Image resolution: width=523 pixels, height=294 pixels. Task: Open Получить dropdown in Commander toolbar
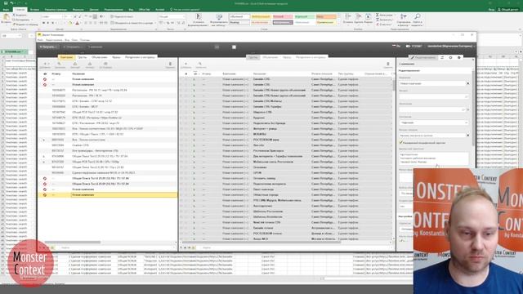[49, 47]
